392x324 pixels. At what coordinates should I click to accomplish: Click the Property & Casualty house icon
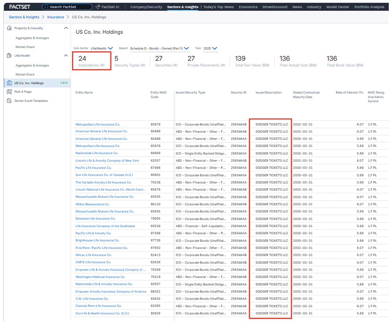tap(9, 28)
